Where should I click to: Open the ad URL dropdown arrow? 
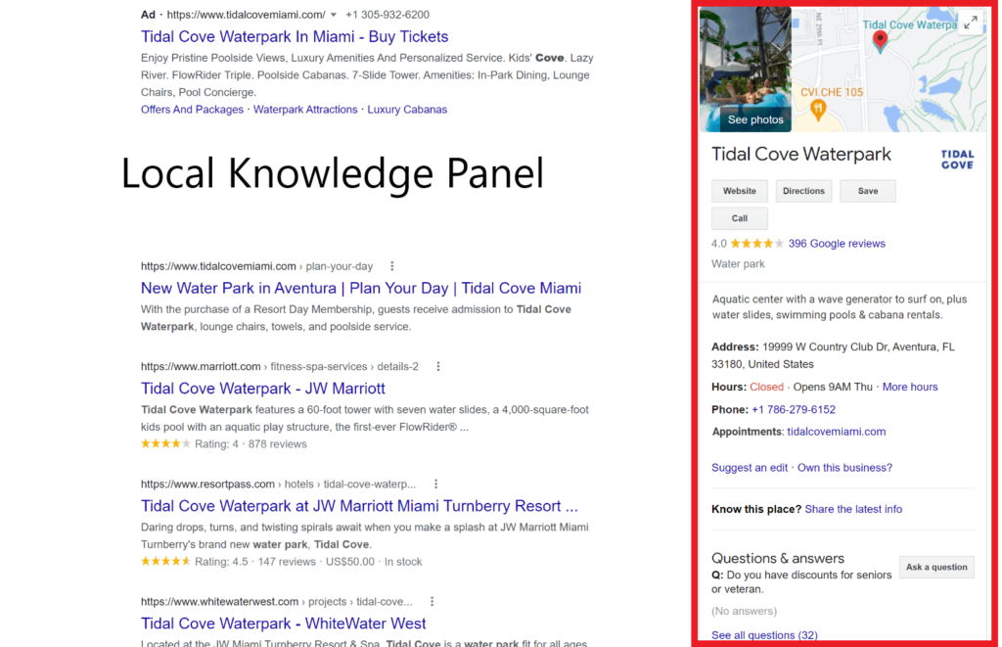pos(333,15)
